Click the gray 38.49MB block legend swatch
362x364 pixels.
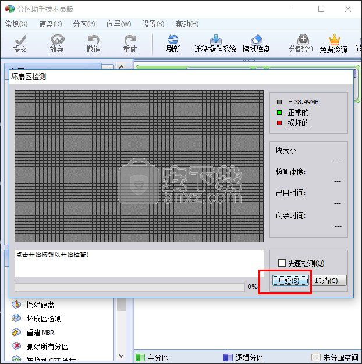pos(279,102)
